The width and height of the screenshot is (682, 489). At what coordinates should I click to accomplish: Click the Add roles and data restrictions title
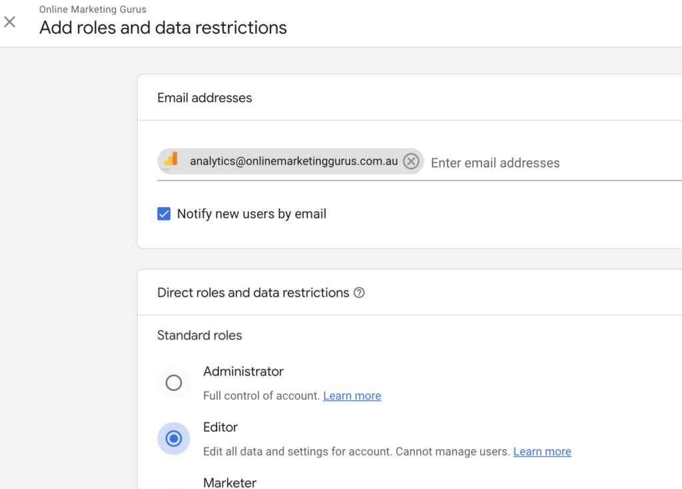163,27
